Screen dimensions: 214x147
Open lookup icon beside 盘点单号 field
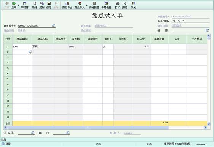pos(54,26)
